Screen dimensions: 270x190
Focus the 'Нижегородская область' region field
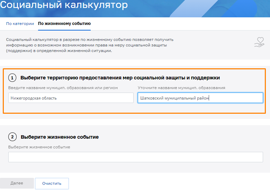tap(71, 98)
